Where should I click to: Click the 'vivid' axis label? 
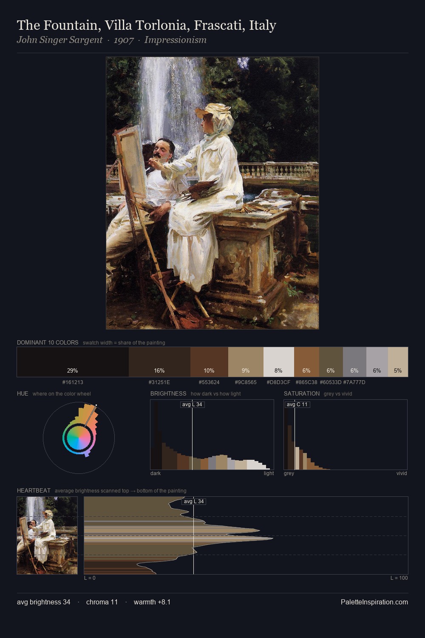402,473
